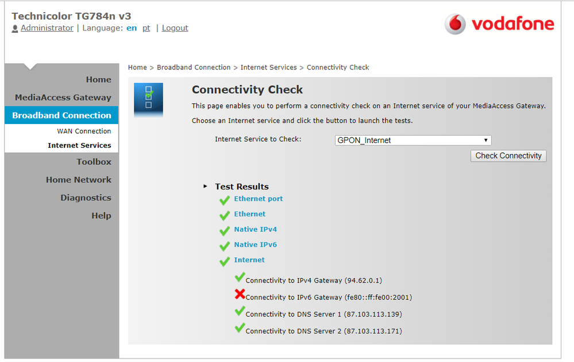Collapse the Test Results section triangle

206,186
